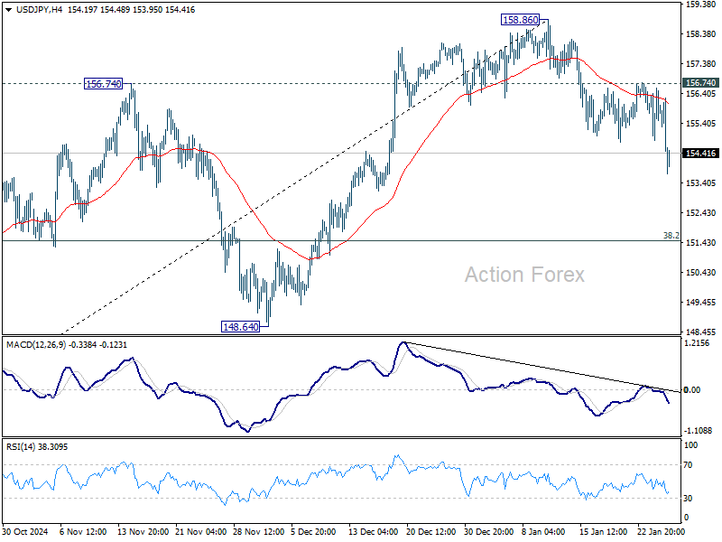Image resolution: width=722 pixels, height=542 pixels.
Task: Select the MACD(12,26,9) indicator label
Action: pyautogui.click(x=67, y=345)
